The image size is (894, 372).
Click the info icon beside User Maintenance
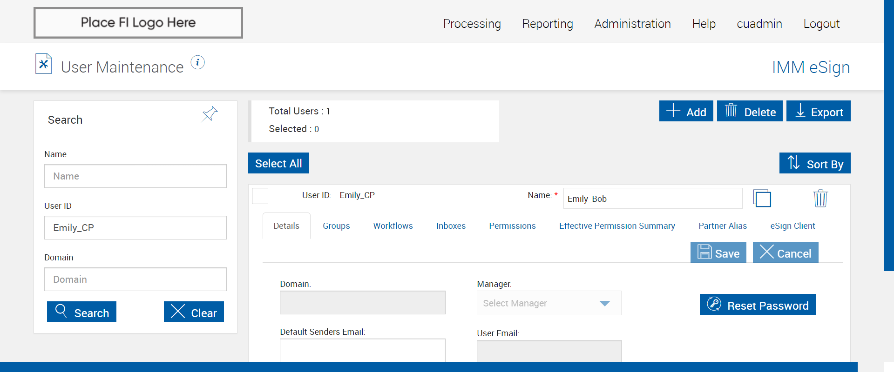[198, 62]
